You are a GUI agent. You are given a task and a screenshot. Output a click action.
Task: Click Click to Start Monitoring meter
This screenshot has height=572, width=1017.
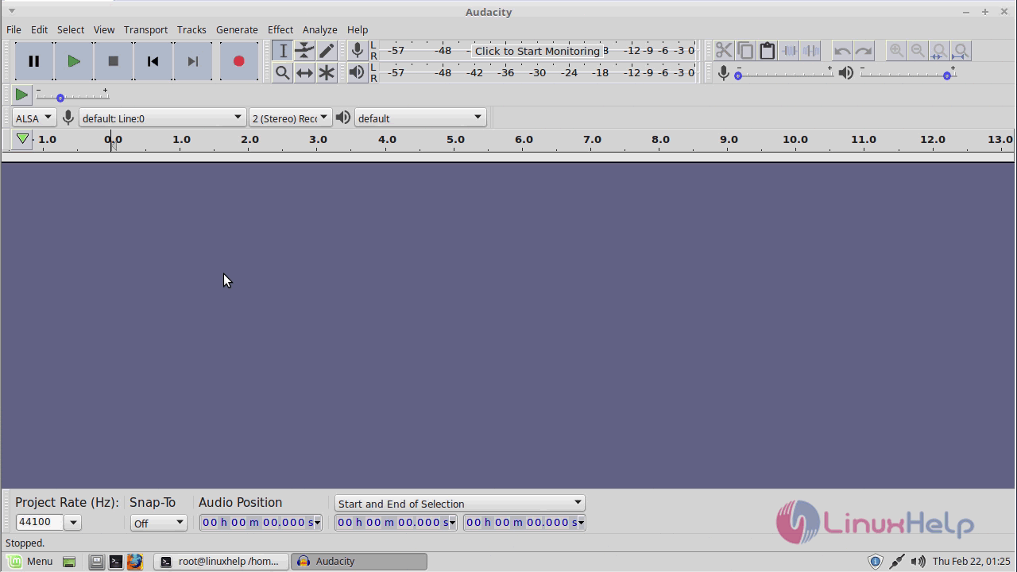click(x=537, y=51)
